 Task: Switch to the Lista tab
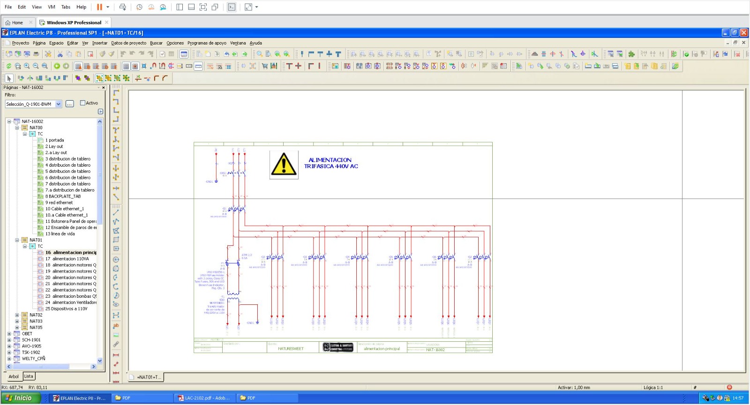(29, 376)
